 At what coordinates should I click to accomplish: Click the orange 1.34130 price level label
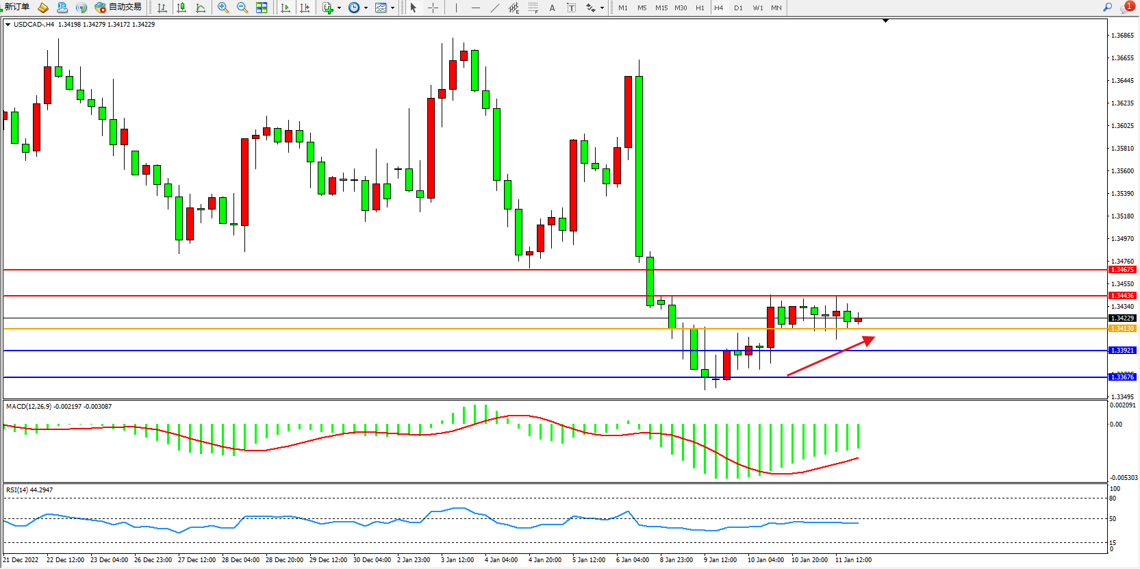(1122, 329)
